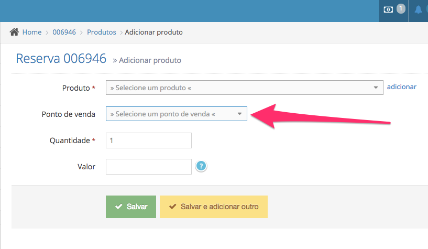The image size is (428, 249).
Task: Open the money bill icon in top bar
Action: (388, 10)
